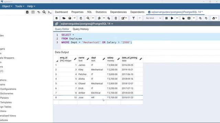Expand the Find options dropdown arrow
This screenshot has height=123, width=220.
(x=93, y=18)
